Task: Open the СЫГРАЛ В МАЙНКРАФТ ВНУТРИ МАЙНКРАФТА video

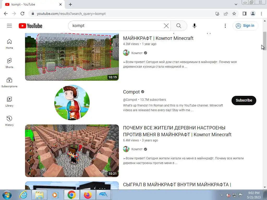Action: pos(177,185)
